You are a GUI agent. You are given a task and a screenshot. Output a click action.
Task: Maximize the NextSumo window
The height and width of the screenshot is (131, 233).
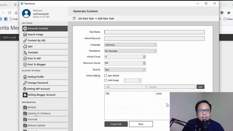click(206, 3)
